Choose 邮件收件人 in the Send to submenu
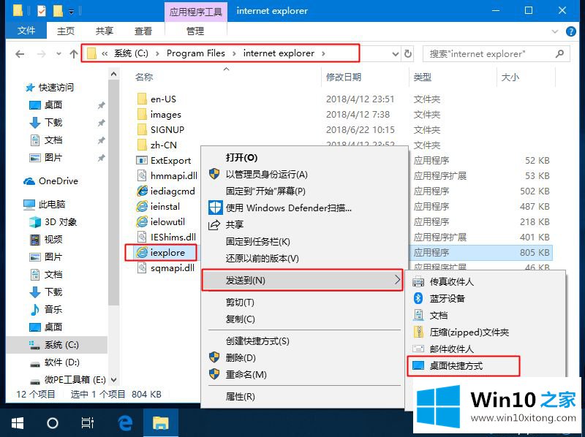Image resolution: width=585 pixels, height=437 pixels. pos(485,349)
